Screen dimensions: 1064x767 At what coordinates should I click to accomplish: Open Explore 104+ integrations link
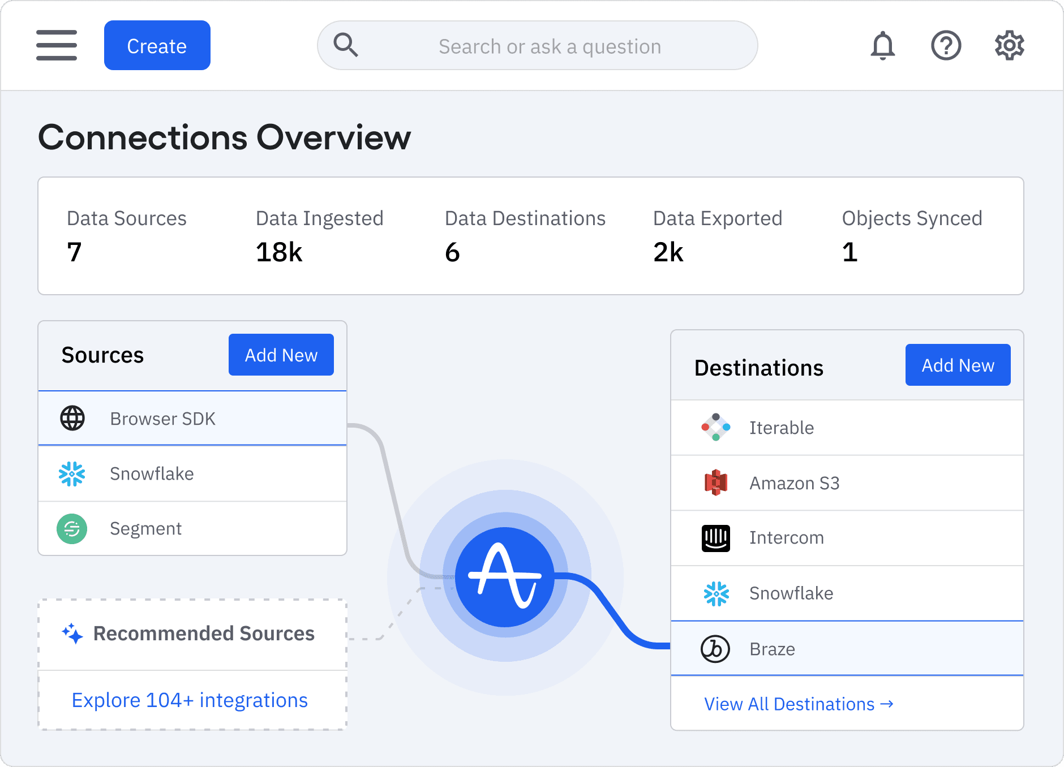(190, 700)
